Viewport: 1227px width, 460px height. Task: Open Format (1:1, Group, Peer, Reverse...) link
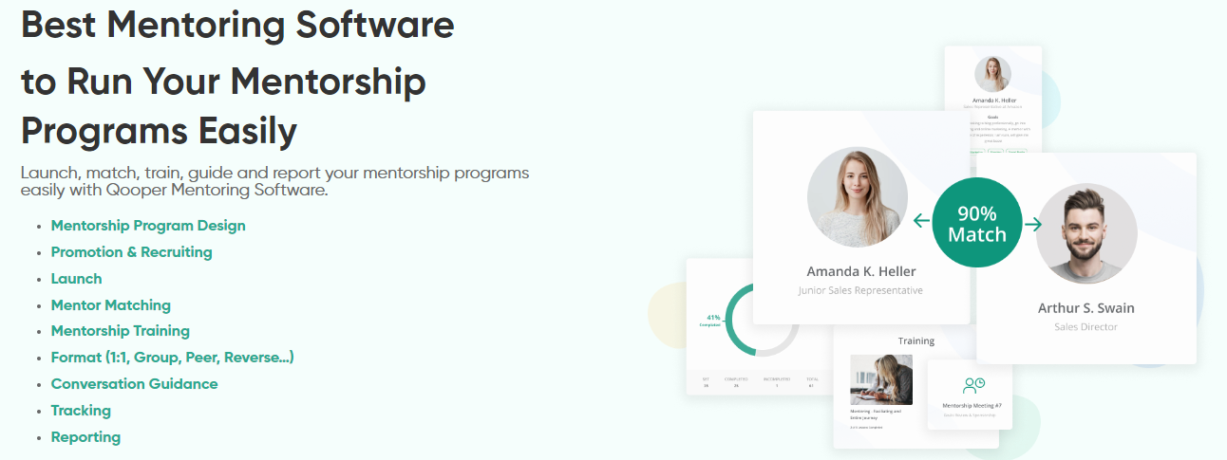[172, 358]
